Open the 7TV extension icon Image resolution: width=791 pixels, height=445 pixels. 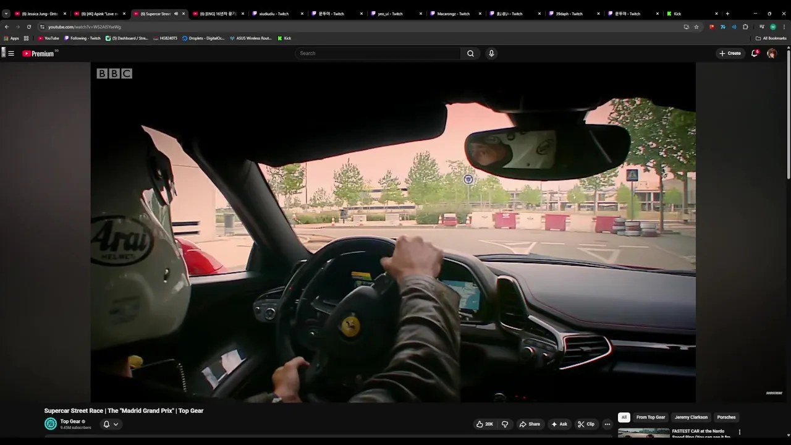tap(723, 27)
